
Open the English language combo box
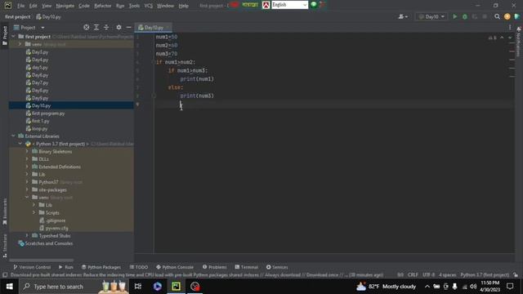[x=289, y=5]
